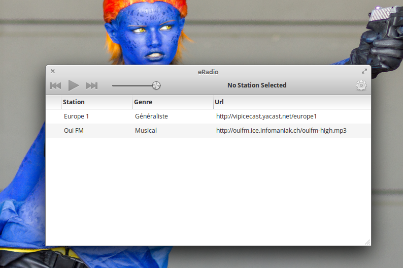
Task: Click the vipicecast.yacast.net/europe1 URL cell
Action: click(266, 116)
